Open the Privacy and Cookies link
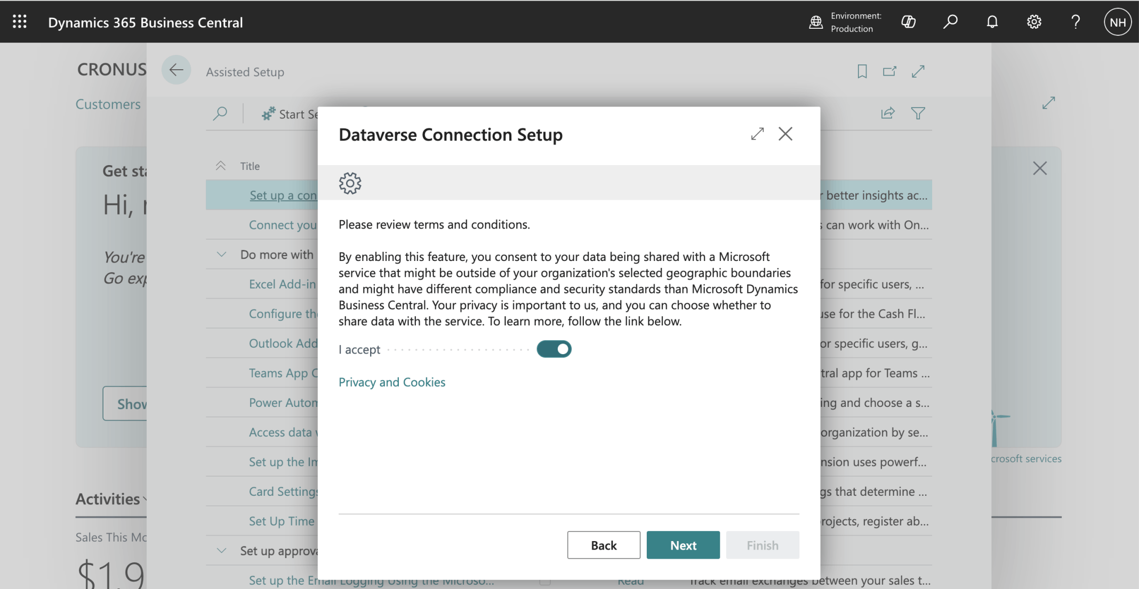The height and width of the screenshot is (589, 1139). [391, 382]
